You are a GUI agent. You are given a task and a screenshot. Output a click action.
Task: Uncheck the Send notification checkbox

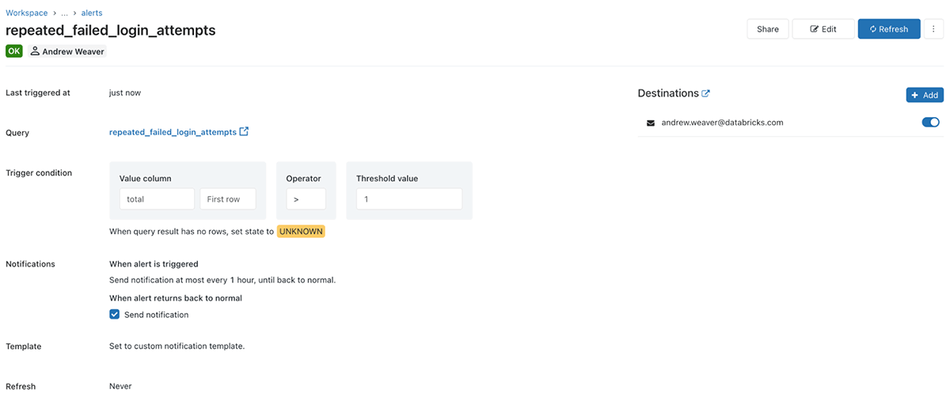pyautogui.click(x=115, y=315)
